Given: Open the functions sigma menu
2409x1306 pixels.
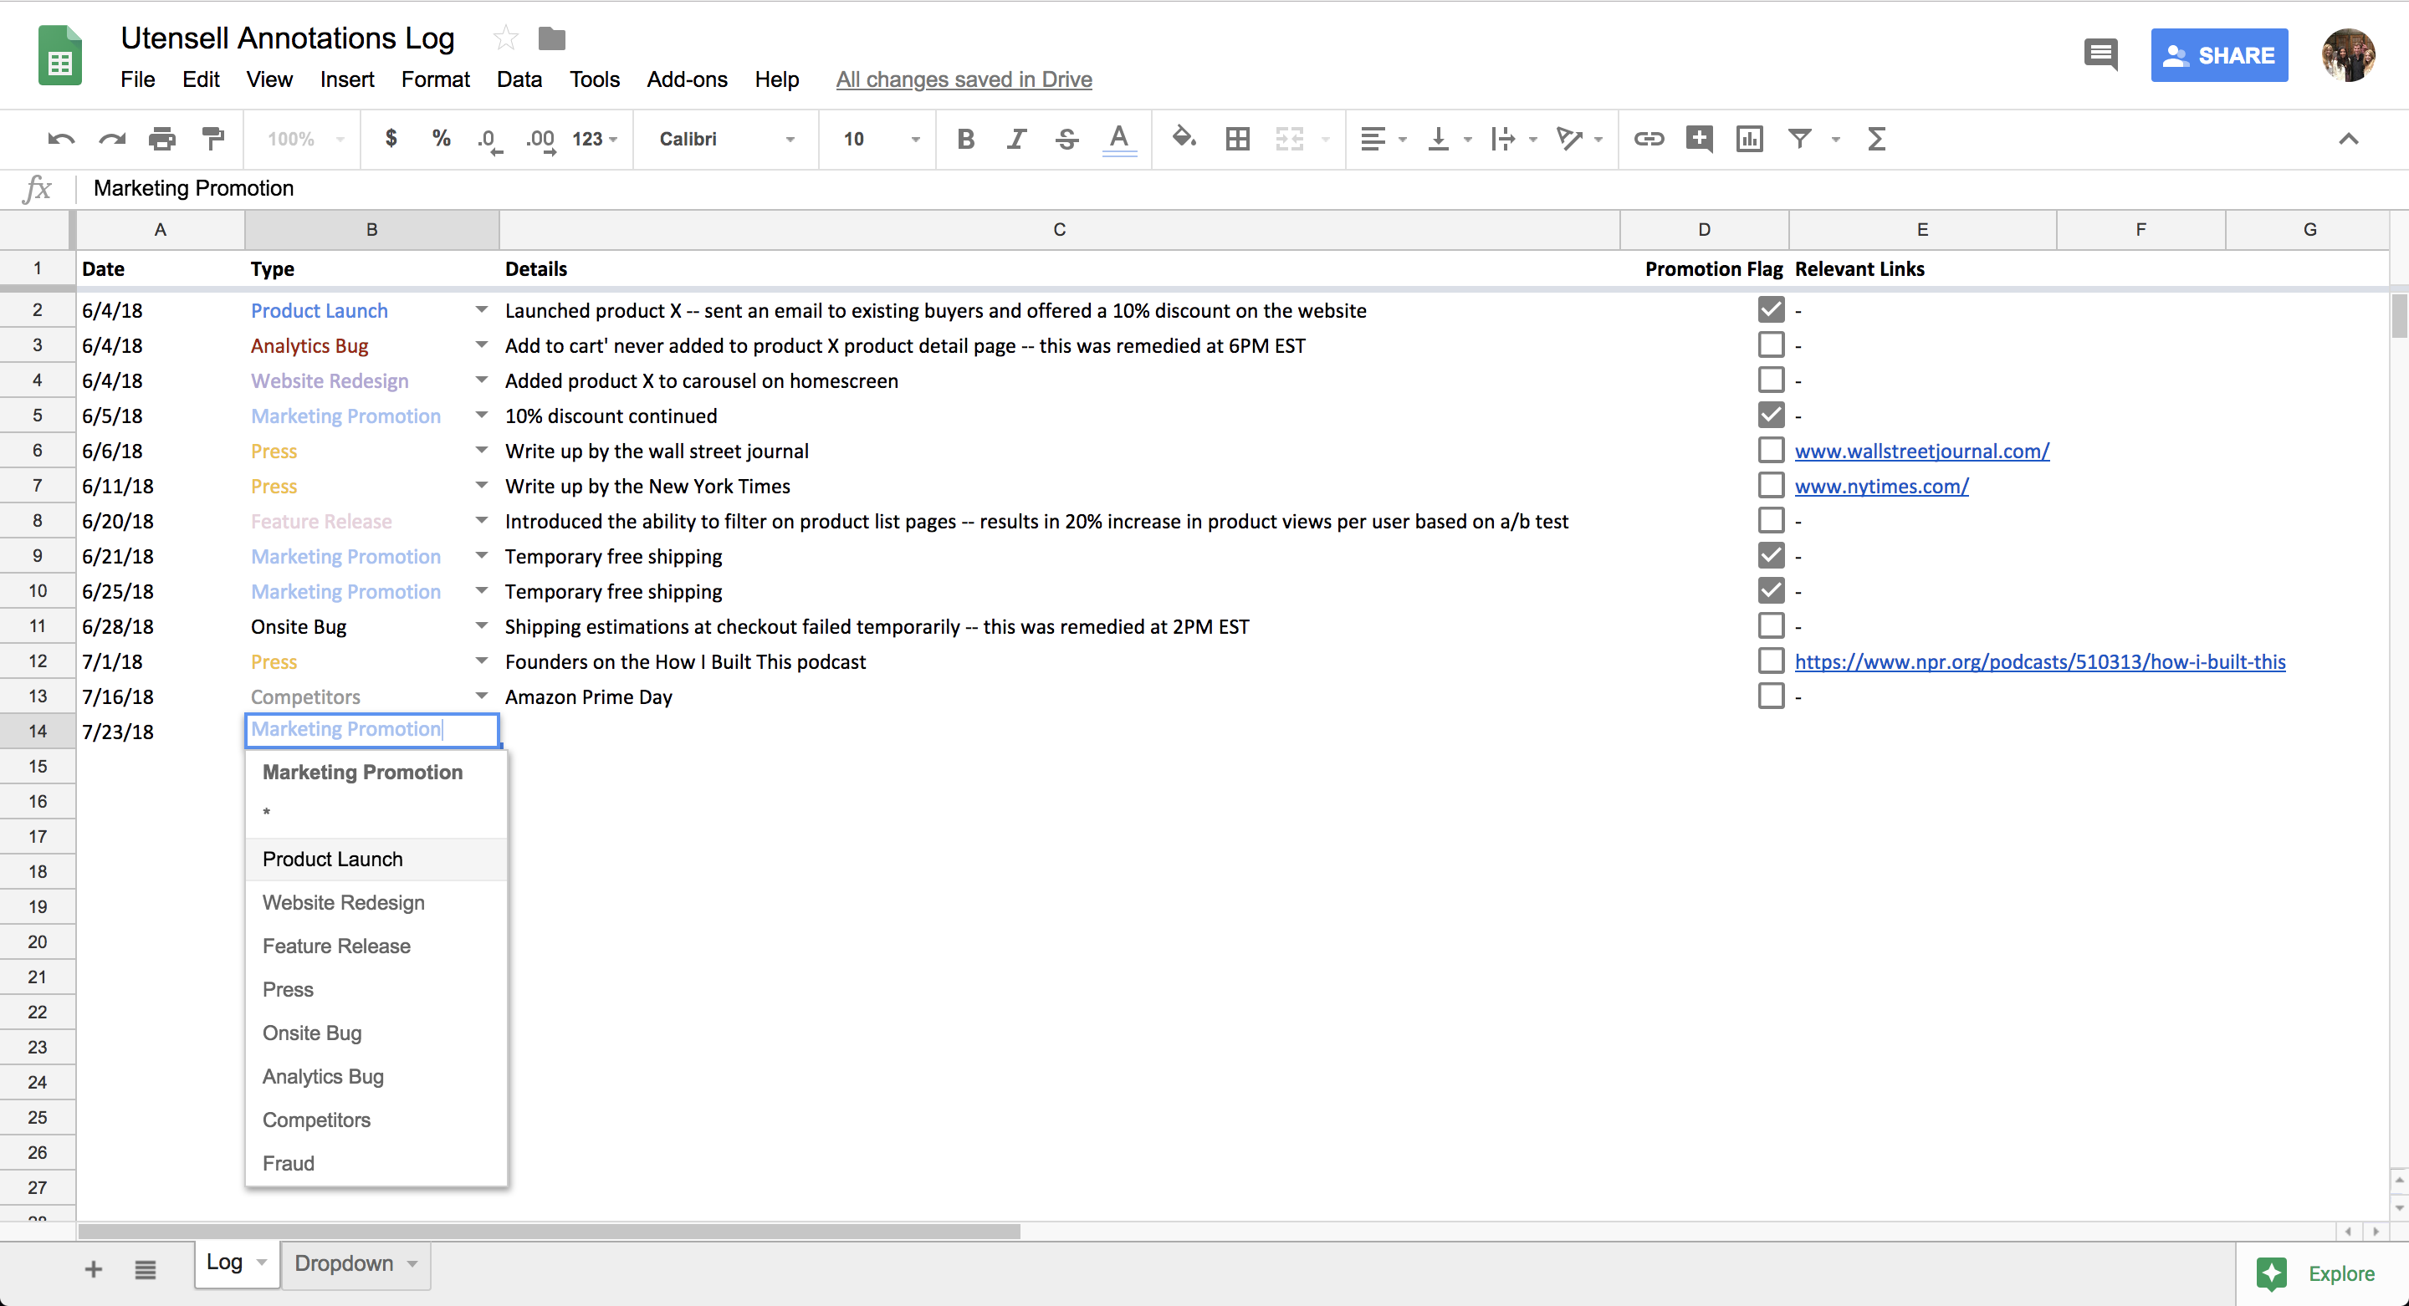Looking at the screenshot, I should [1876, 138].
